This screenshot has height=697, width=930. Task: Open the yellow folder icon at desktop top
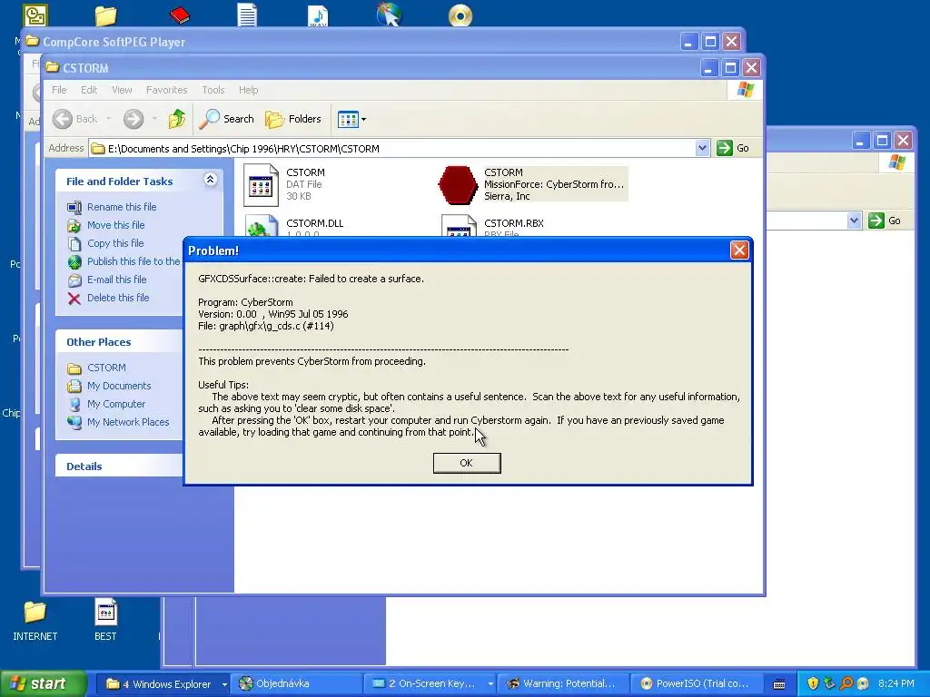tap(105, 15)
